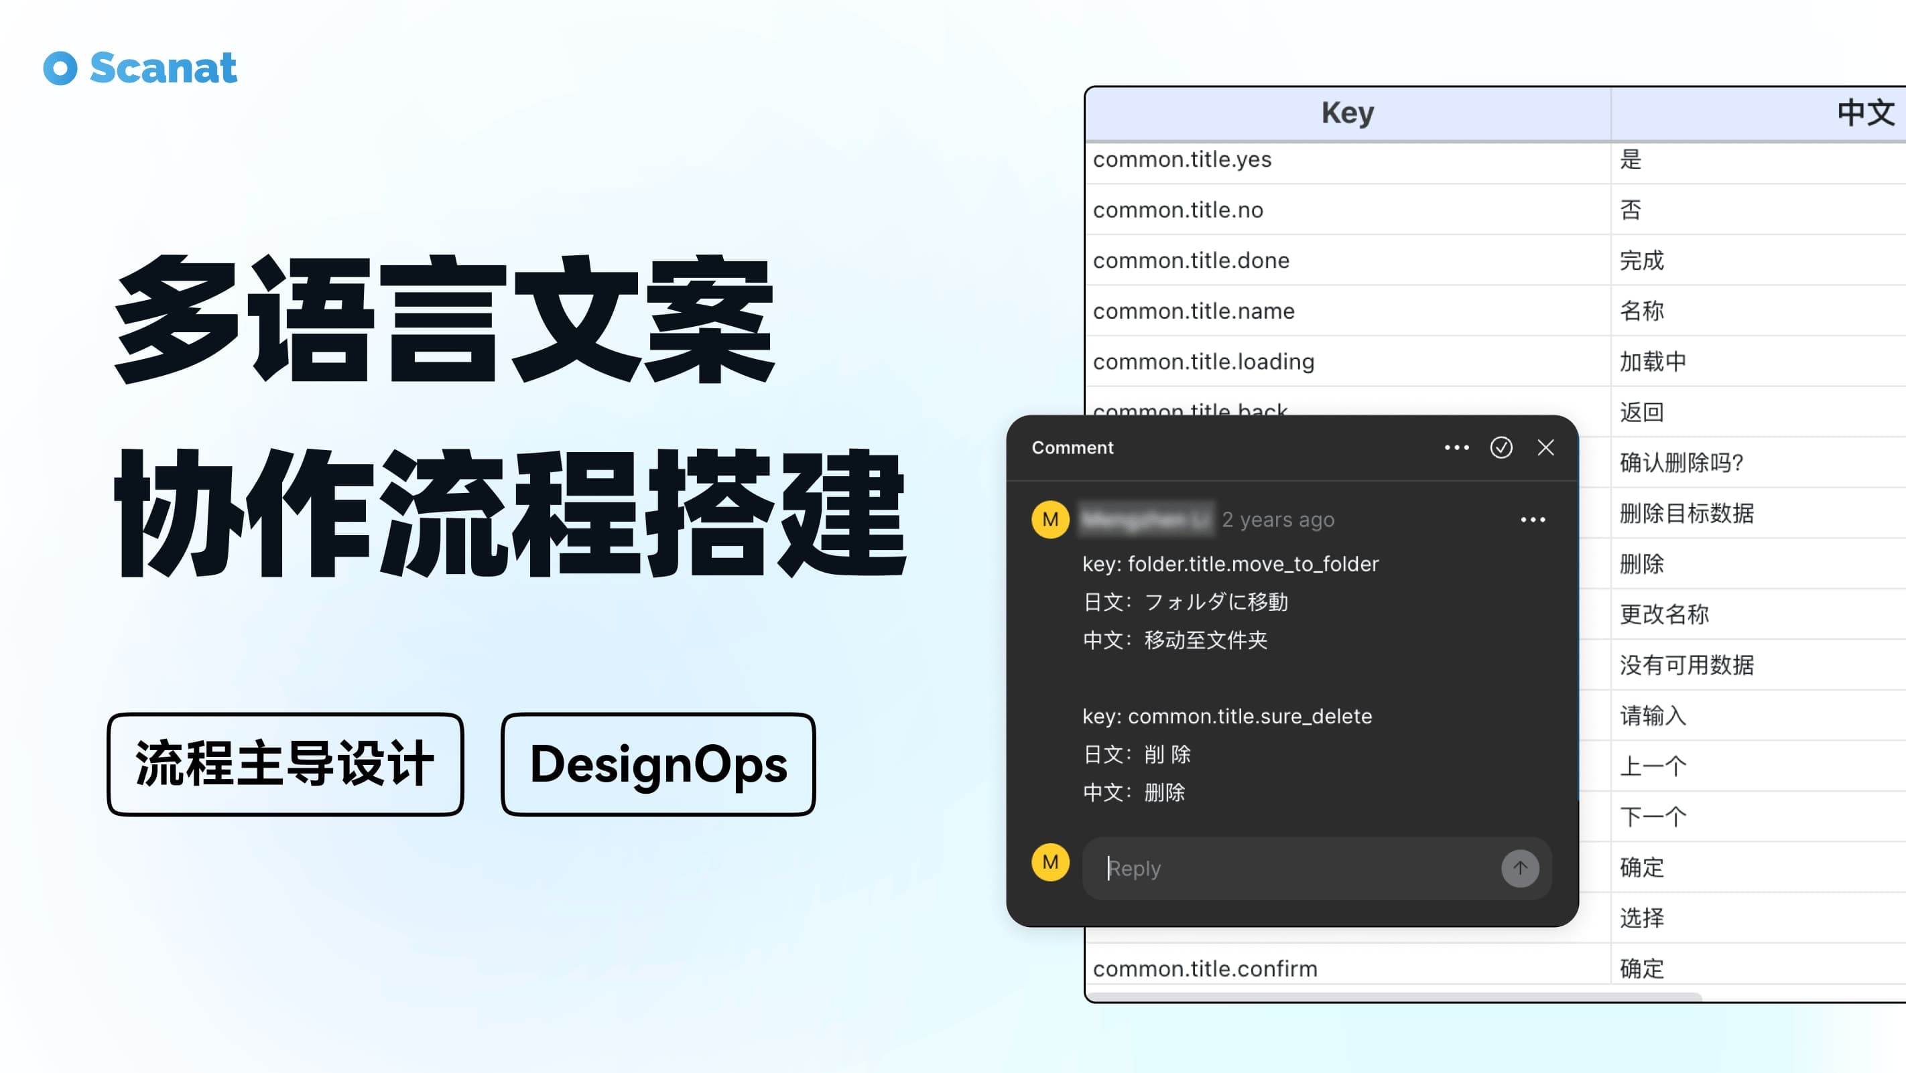Click the Scanat logo
1906x1073 pixels.
pos(140,68)
